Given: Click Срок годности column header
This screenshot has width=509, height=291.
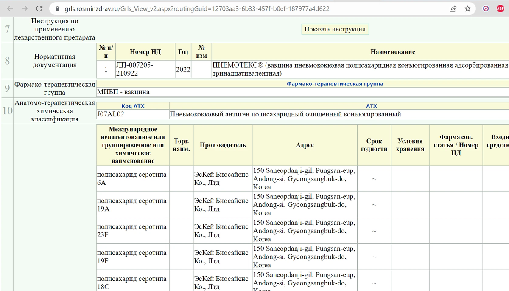Looking at the screenshot, I should [x=374, y=145].
